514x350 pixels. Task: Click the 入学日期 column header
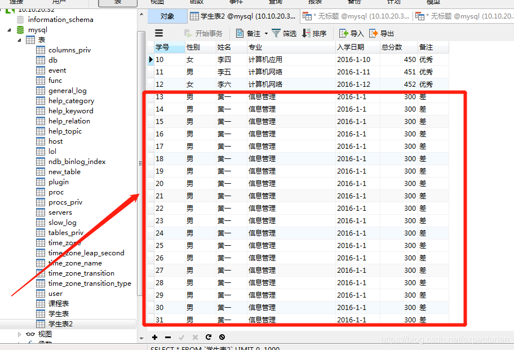(358, 47)
